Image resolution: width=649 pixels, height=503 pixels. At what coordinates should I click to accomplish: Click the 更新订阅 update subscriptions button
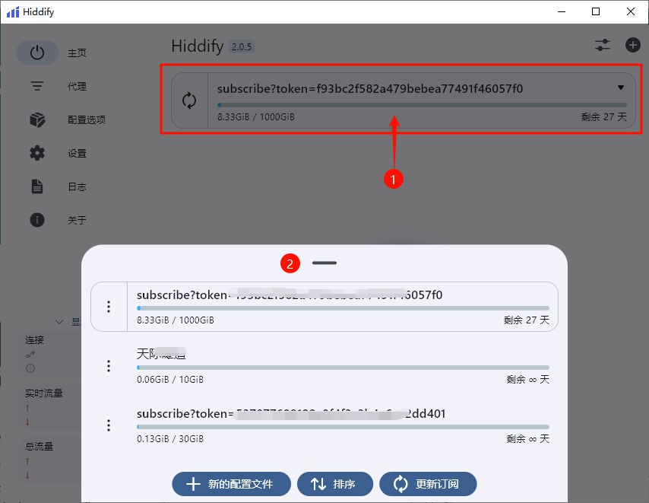click(429, 484)
